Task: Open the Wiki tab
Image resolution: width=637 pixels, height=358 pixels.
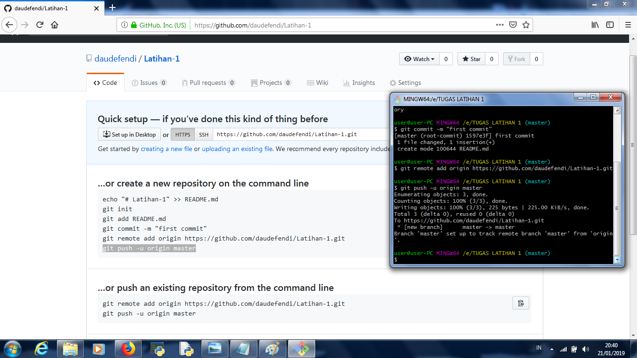Action: [318, 83]
